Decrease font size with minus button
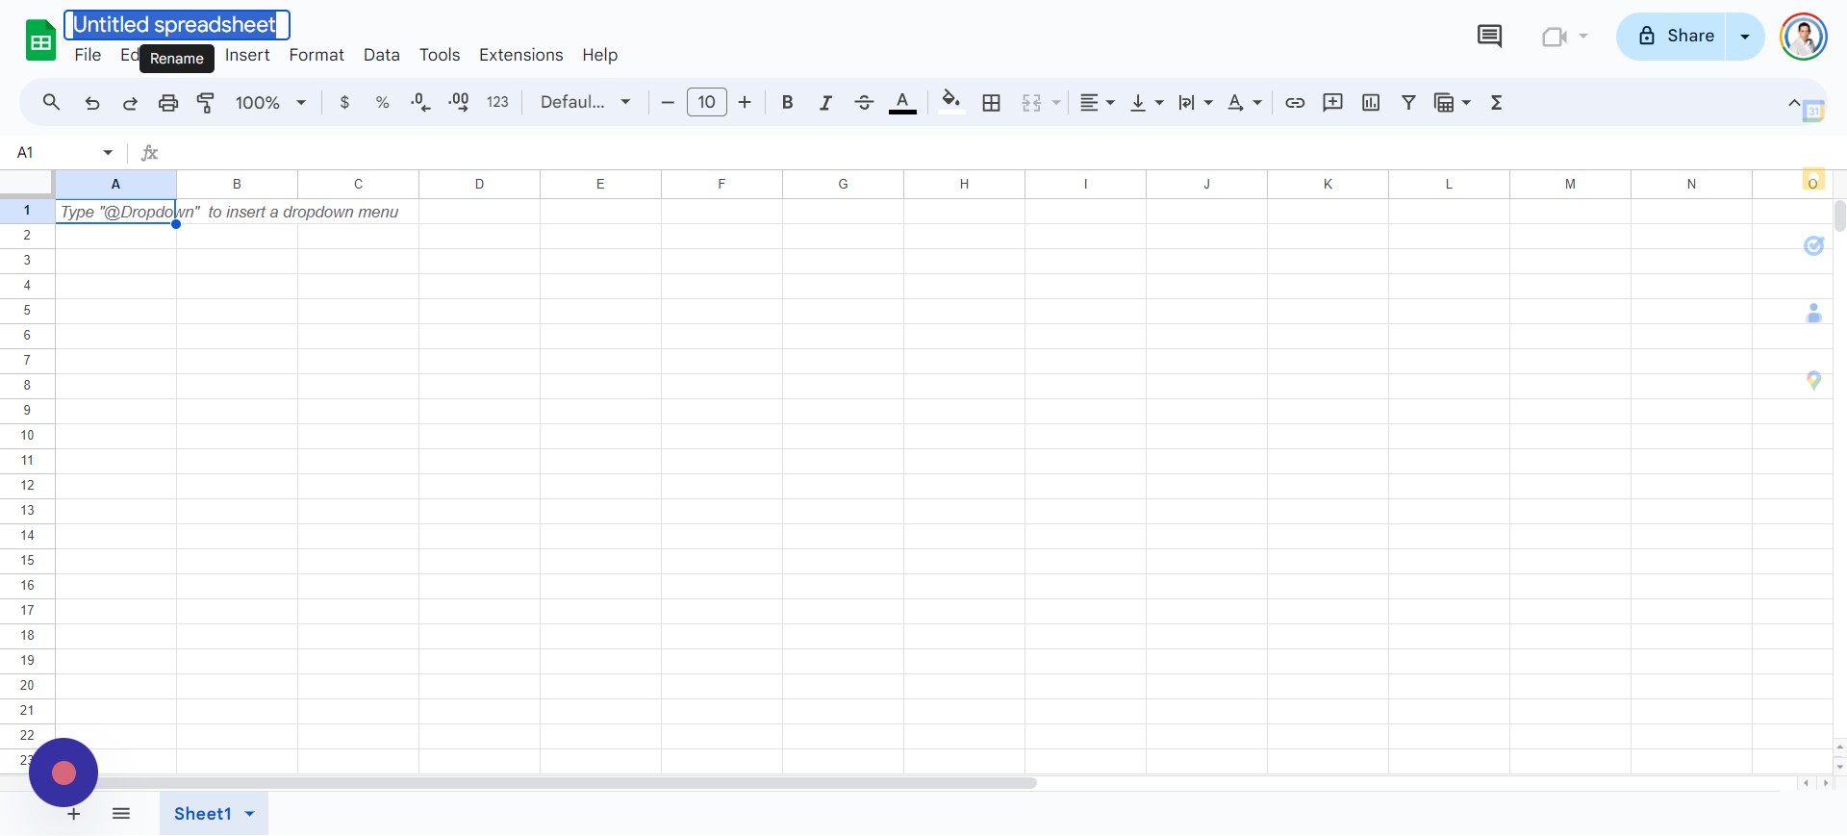The image size is (1847, 836). coord(668,103)
